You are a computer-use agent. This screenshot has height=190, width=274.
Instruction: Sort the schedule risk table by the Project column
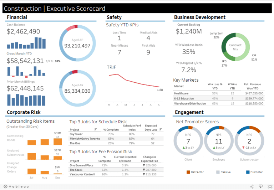click(x=96, y=129)
